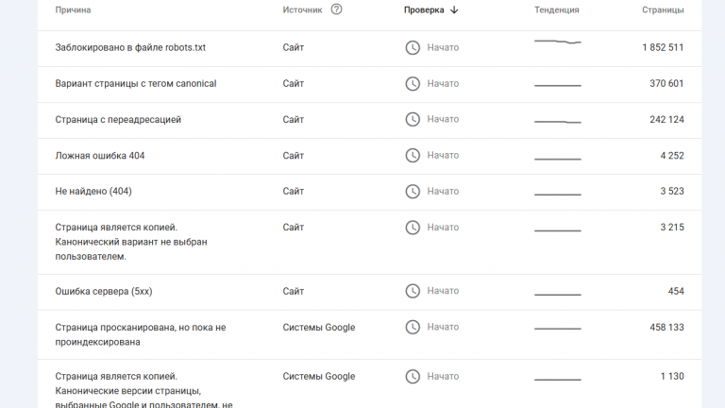Click the Проверка column header

click(x=424, y=9)
